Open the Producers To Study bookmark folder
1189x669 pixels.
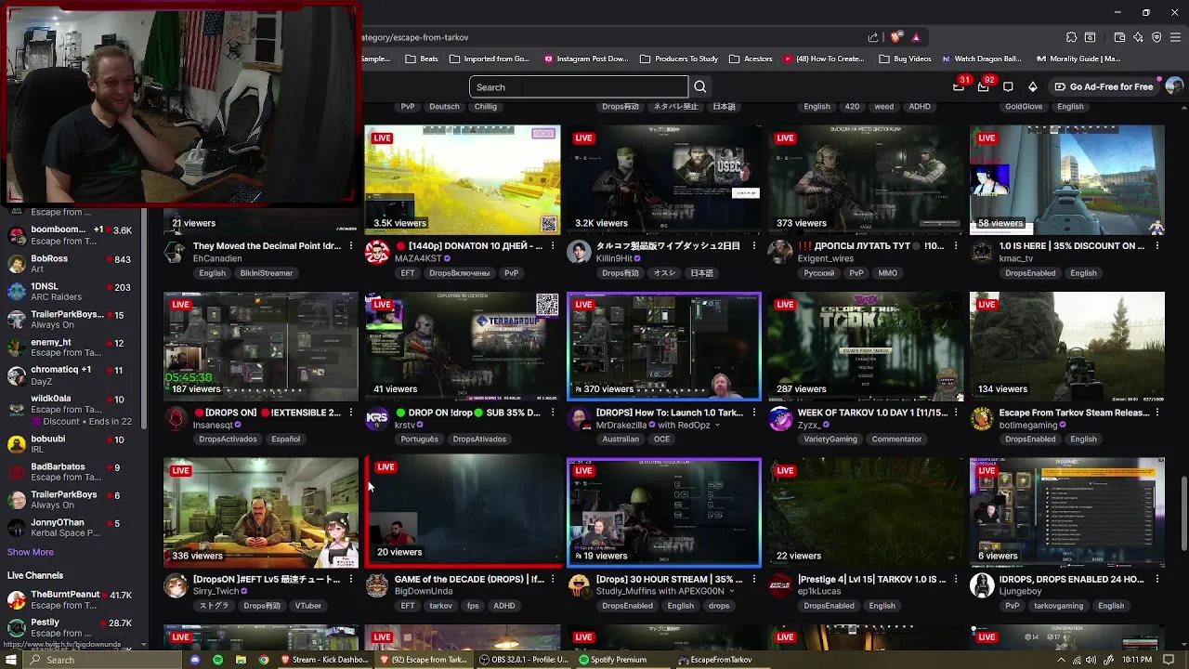click(679, 59)
